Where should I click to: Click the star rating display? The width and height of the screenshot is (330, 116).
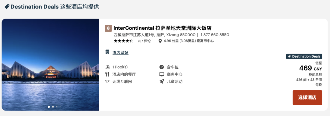pos(123,41)
